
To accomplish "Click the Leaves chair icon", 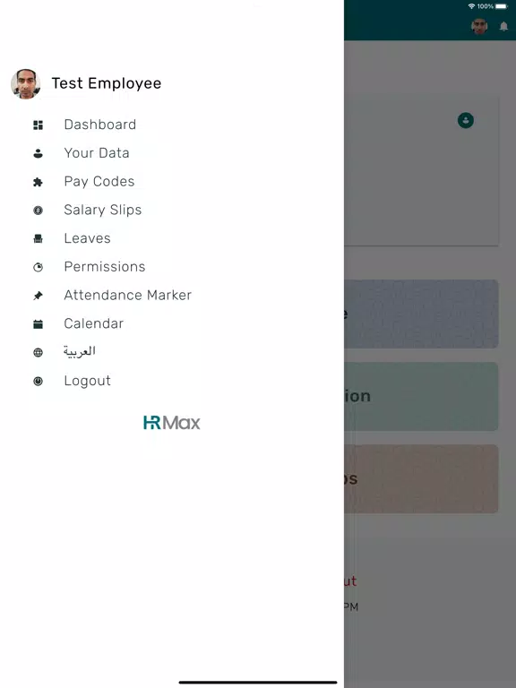I will (x=39, y=238).
